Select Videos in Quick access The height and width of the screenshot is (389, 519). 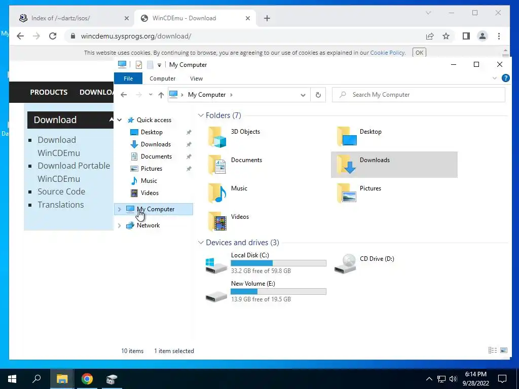pos(150,193)
